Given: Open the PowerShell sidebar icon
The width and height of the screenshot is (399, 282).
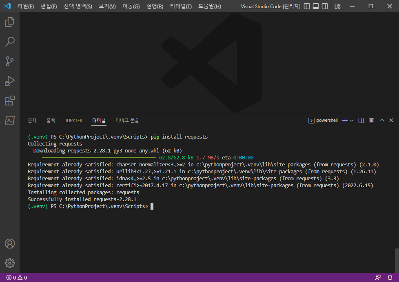Looking at the screenshot, I should (x=10, y=120).
